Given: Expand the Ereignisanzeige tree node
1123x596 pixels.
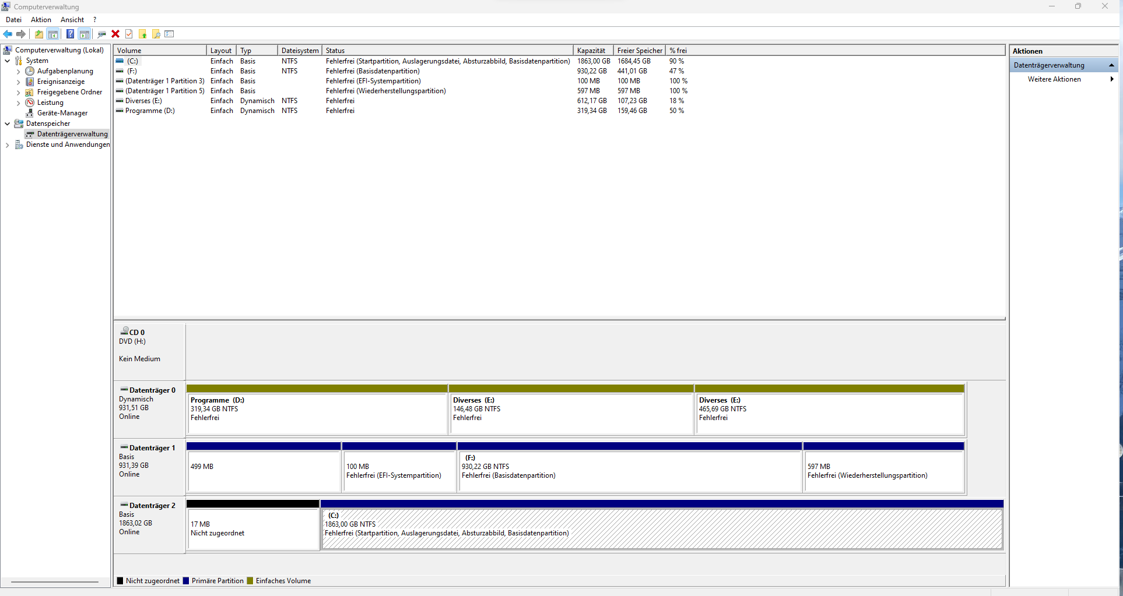Looking at the screenshot, I should pyautogui.click(x=18, y=82).
